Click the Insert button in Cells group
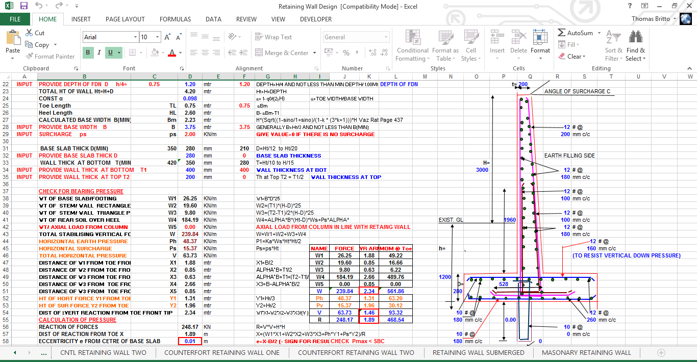The width and height of the screenshot is (697, 362). click(497, 45)
